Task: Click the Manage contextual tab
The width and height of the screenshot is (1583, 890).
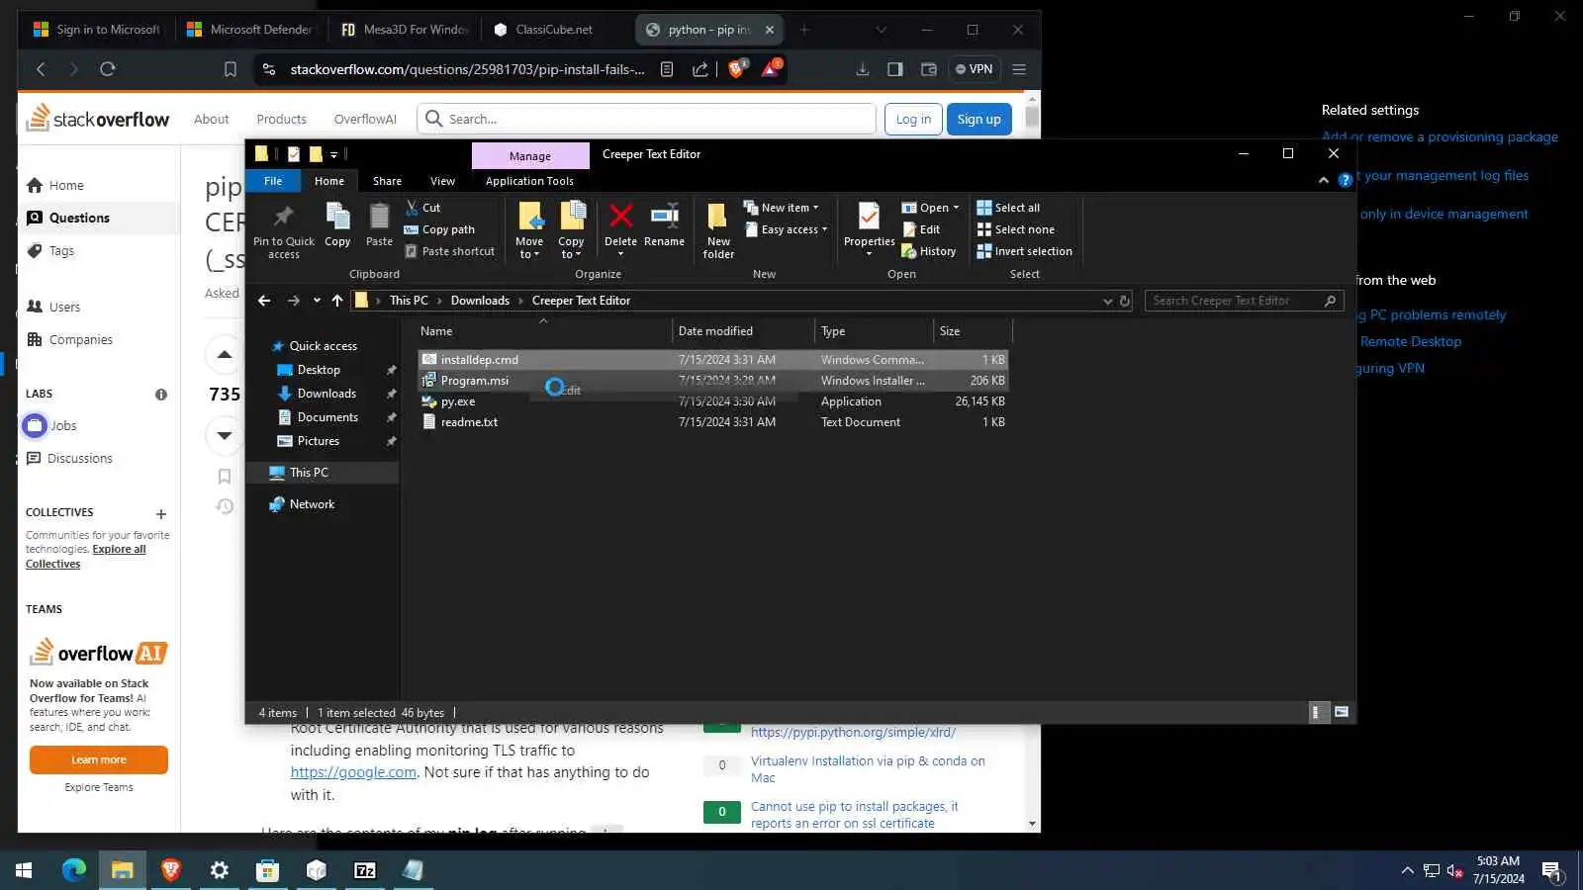Action: [x=530, y=156]
